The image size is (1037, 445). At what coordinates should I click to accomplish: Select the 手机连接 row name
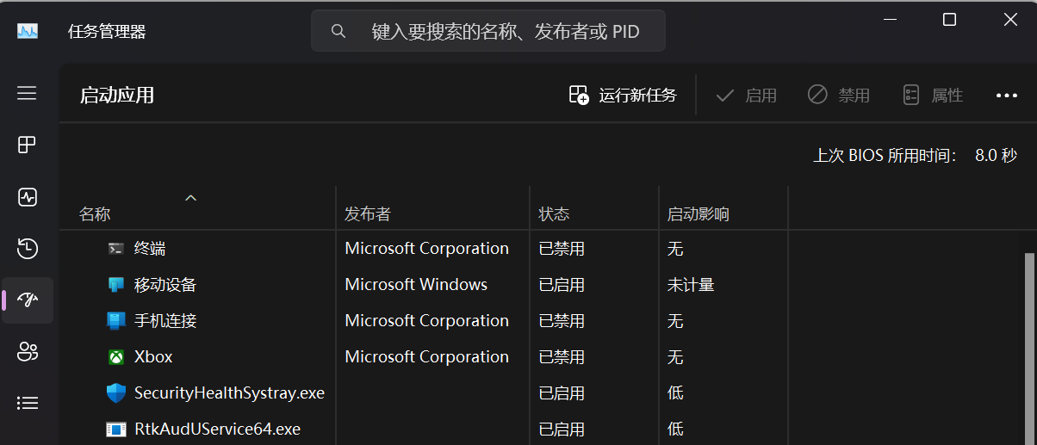click(x=165, y=320)
